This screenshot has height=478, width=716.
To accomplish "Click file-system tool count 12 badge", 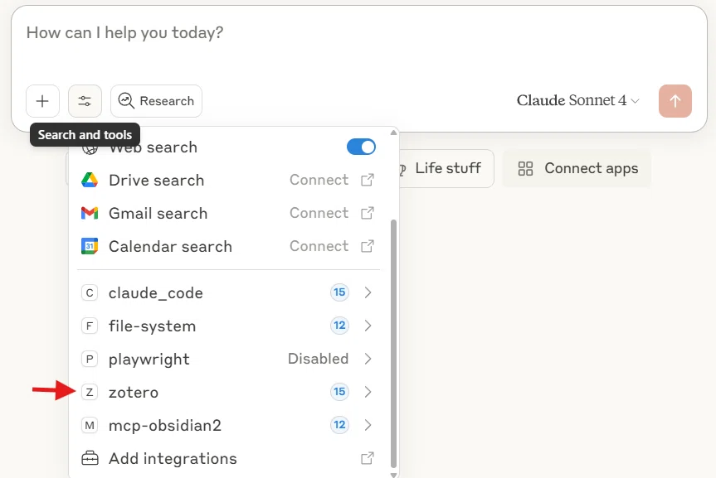I will [x=339, y=326].
